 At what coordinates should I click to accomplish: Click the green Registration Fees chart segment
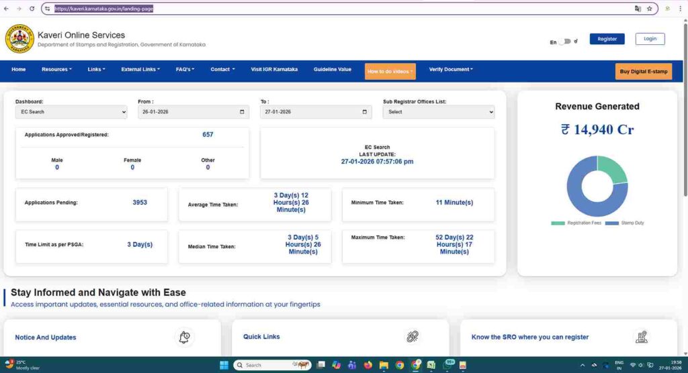[x=613, y=168]
